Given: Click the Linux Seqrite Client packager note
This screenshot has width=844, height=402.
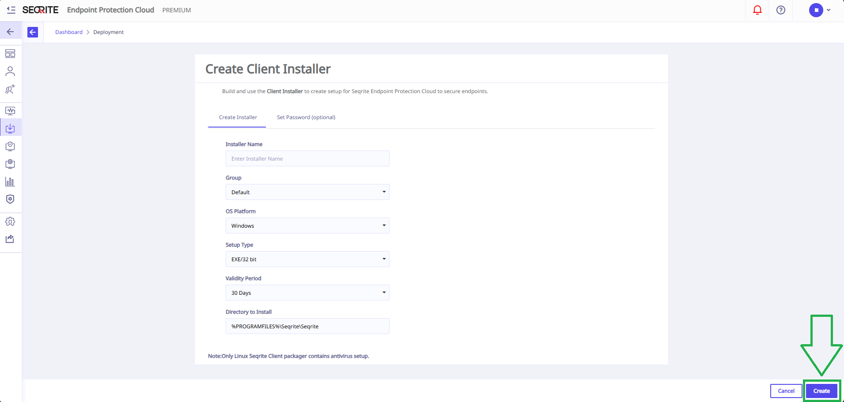Looking at the screenshot, I should pyautogui.click(x=288, y=356).
